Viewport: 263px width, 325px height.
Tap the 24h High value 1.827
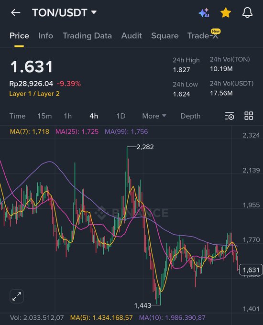[x=182, y=70]
